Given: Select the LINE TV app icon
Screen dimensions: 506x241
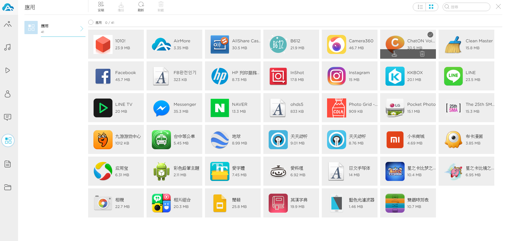Looking at the screenshot, I should coord(103,108).
